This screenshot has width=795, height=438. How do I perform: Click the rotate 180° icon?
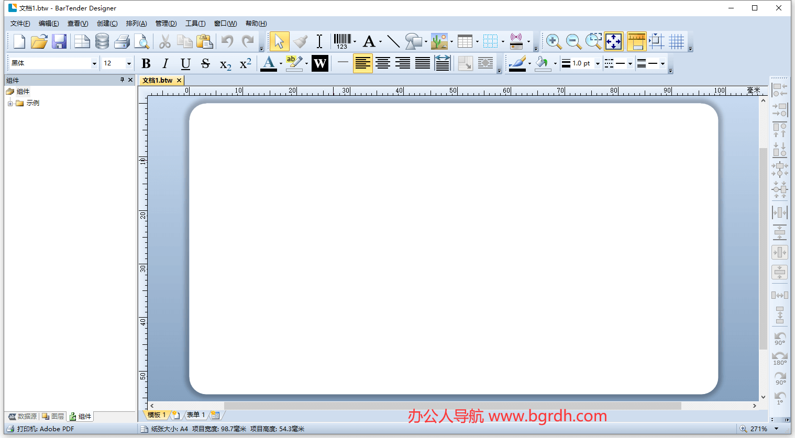(x=780, y=358)
